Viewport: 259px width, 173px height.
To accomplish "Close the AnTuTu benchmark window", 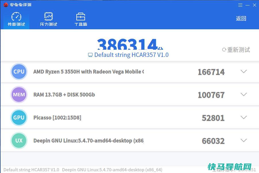I will coord(254,5).
